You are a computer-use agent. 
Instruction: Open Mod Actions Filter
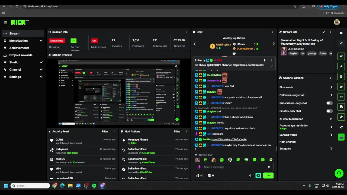pyautogui.click(x=177, y=131)
